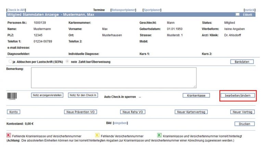This screenshot has height=147, width=263.
Task: Click the green K insurance status icon
Action: pyautogui.click(x=159, y=136)
